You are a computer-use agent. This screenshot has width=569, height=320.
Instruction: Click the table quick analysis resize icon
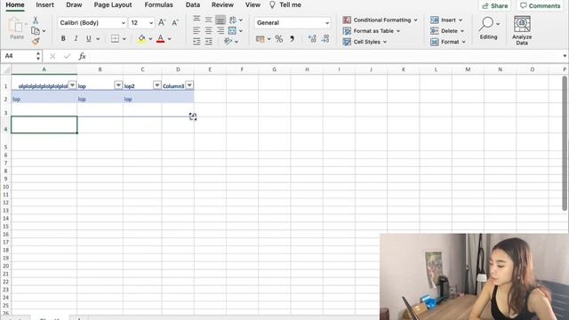(x=193, y=116)
